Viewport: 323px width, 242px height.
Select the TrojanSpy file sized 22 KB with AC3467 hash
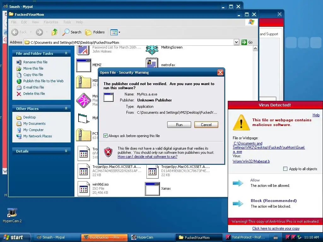[x=83, y=171]
